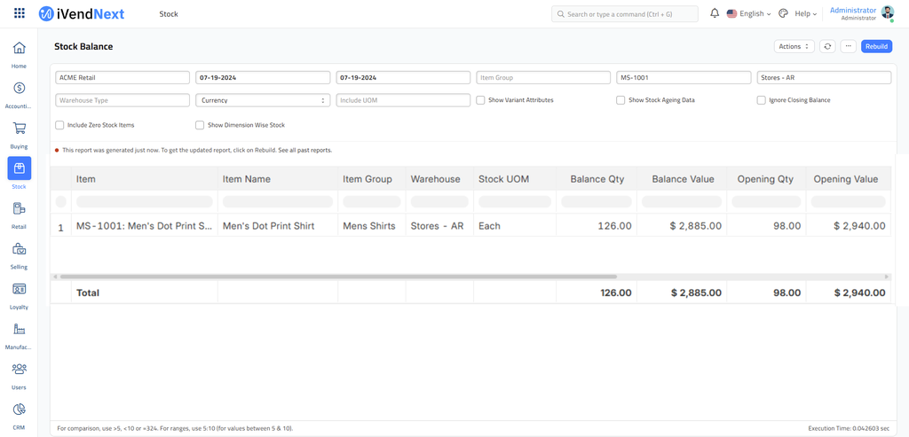Open the three-dots more options menu

[x=849, y=46]
